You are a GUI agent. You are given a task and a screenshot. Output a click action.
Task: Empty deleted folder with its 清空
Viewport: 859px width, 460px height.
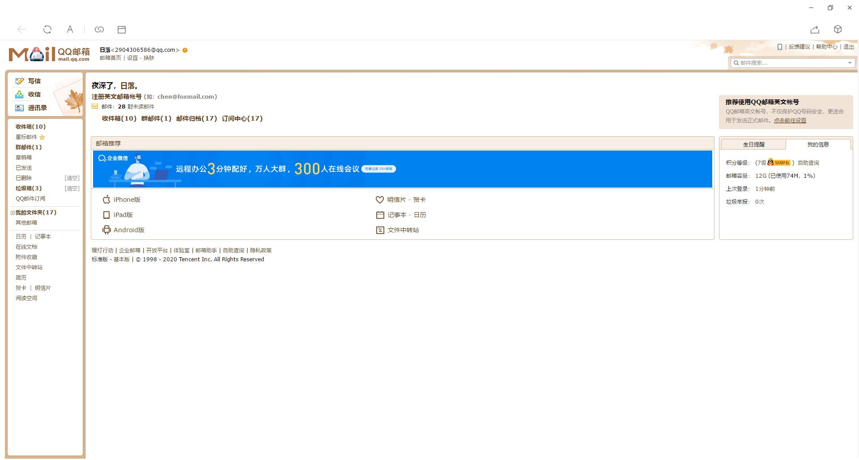point(72,178)
